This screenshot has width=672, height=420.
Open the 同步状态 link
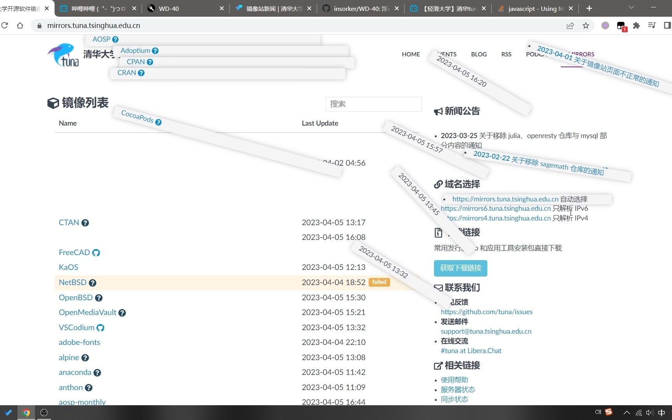[454, 399]
